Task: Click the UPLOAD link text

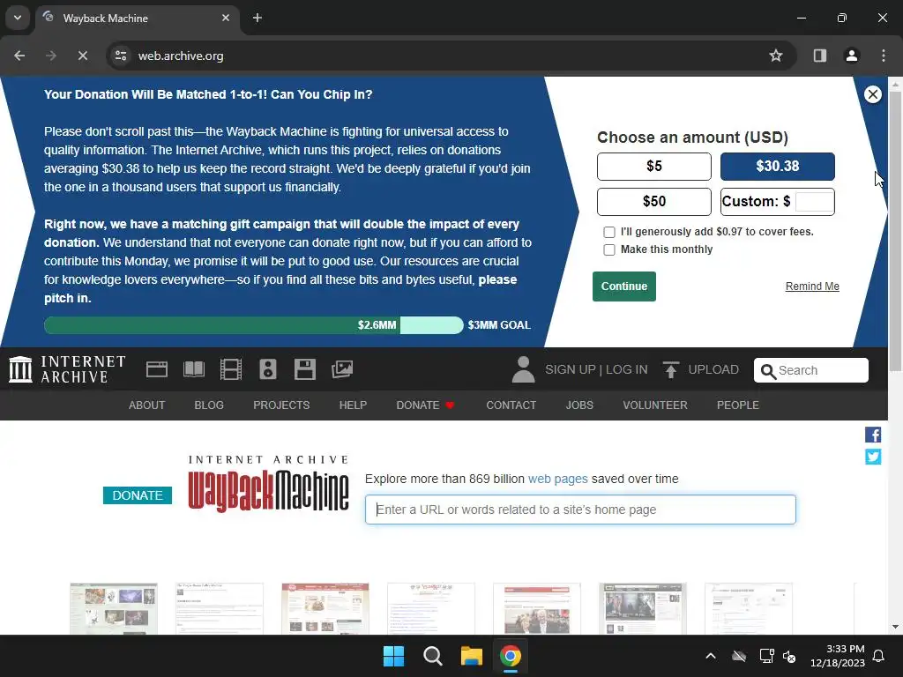Action: (713, 369)
